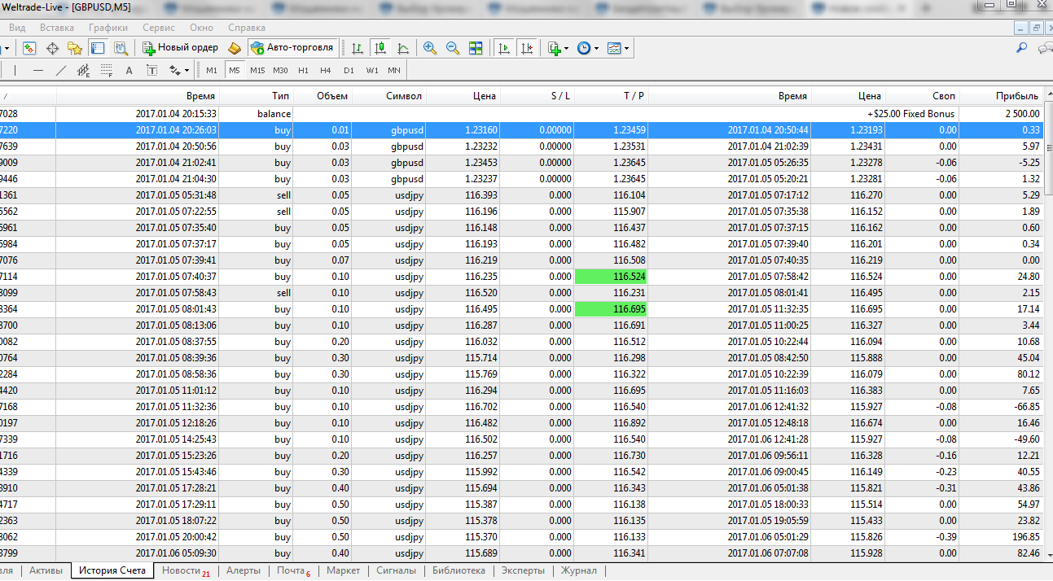Screen dimensions: 1053x581
Task: Click the tile windows icon
Action: pos(476,48)
